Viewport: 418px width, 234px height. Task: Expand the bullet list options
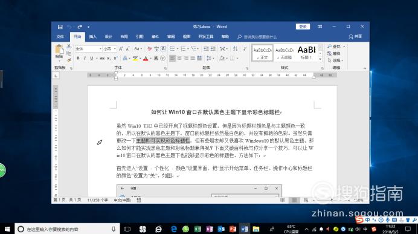pos(178,49)
